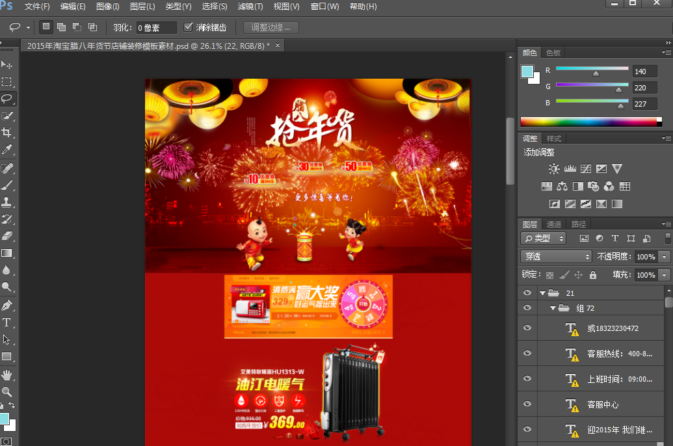673x446 pixels.
Task: Select the Crop tool
Action: click(7, 132)
